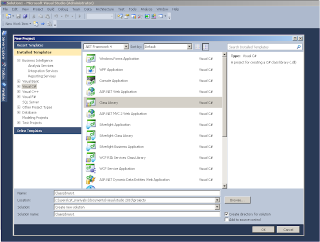Image resolution: width=320 pixels, height=242 pixels.
Task: Click the search magnifier in Search Installed Templates
Action: pos(298,47)
